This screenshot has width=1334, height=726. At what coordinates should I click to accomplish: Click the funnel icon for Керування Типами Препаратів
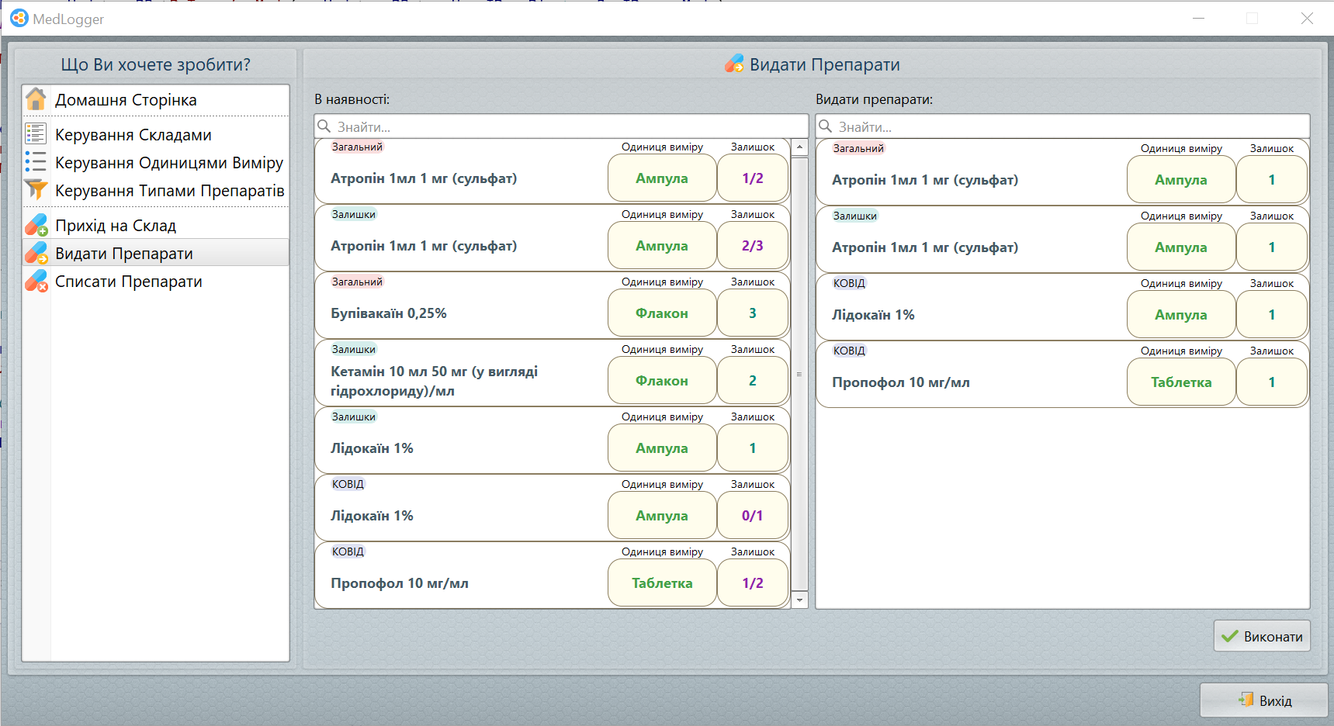36,190
